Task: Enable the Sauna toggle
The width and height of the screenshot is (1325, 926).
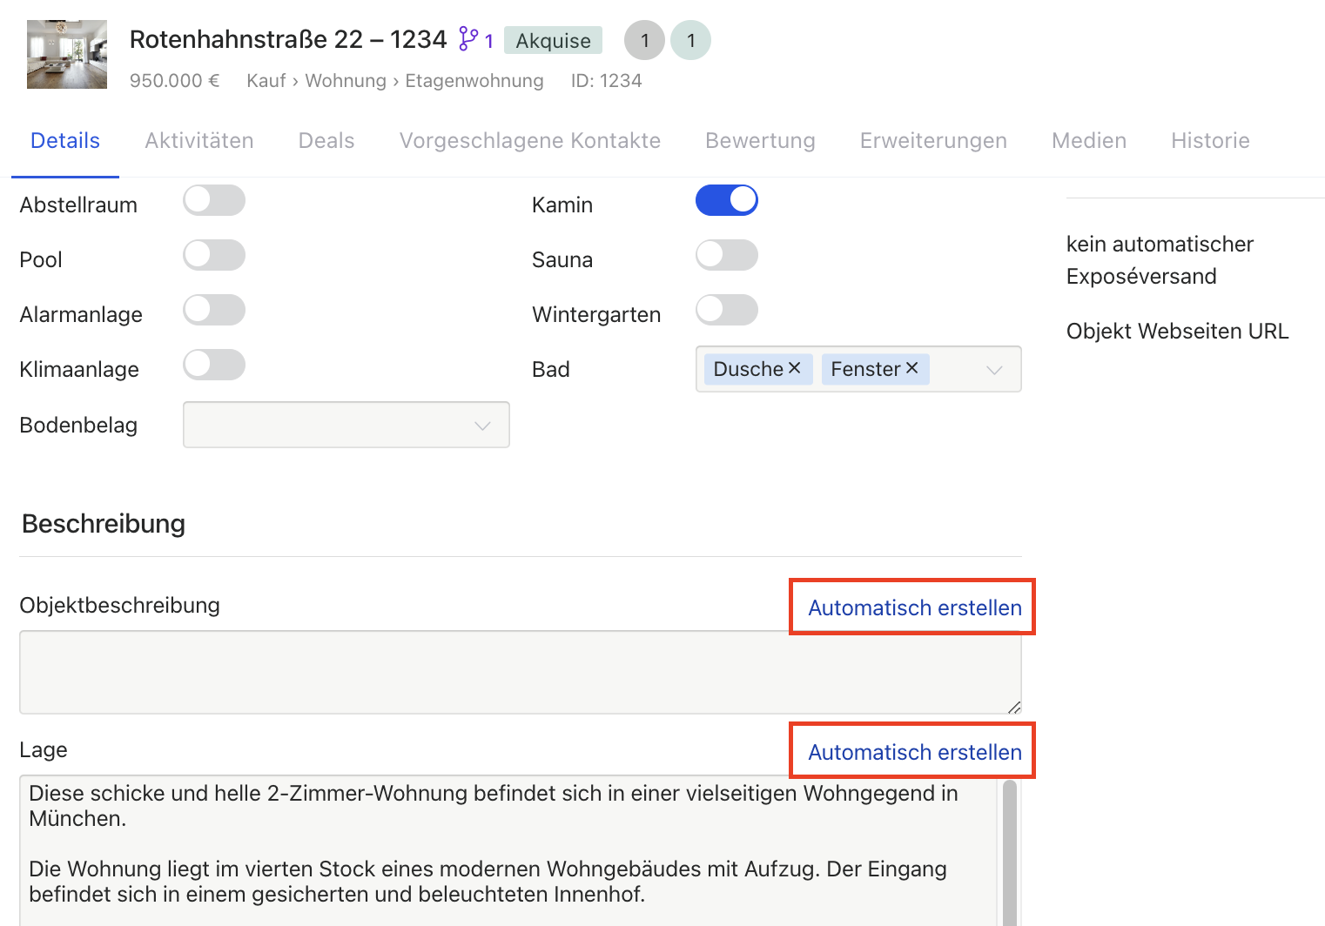Action: [726, 255]
